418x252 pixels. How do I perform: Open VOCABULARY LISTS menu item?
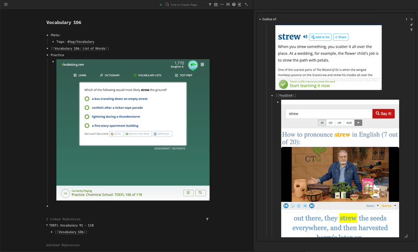[x=147, y=75]
